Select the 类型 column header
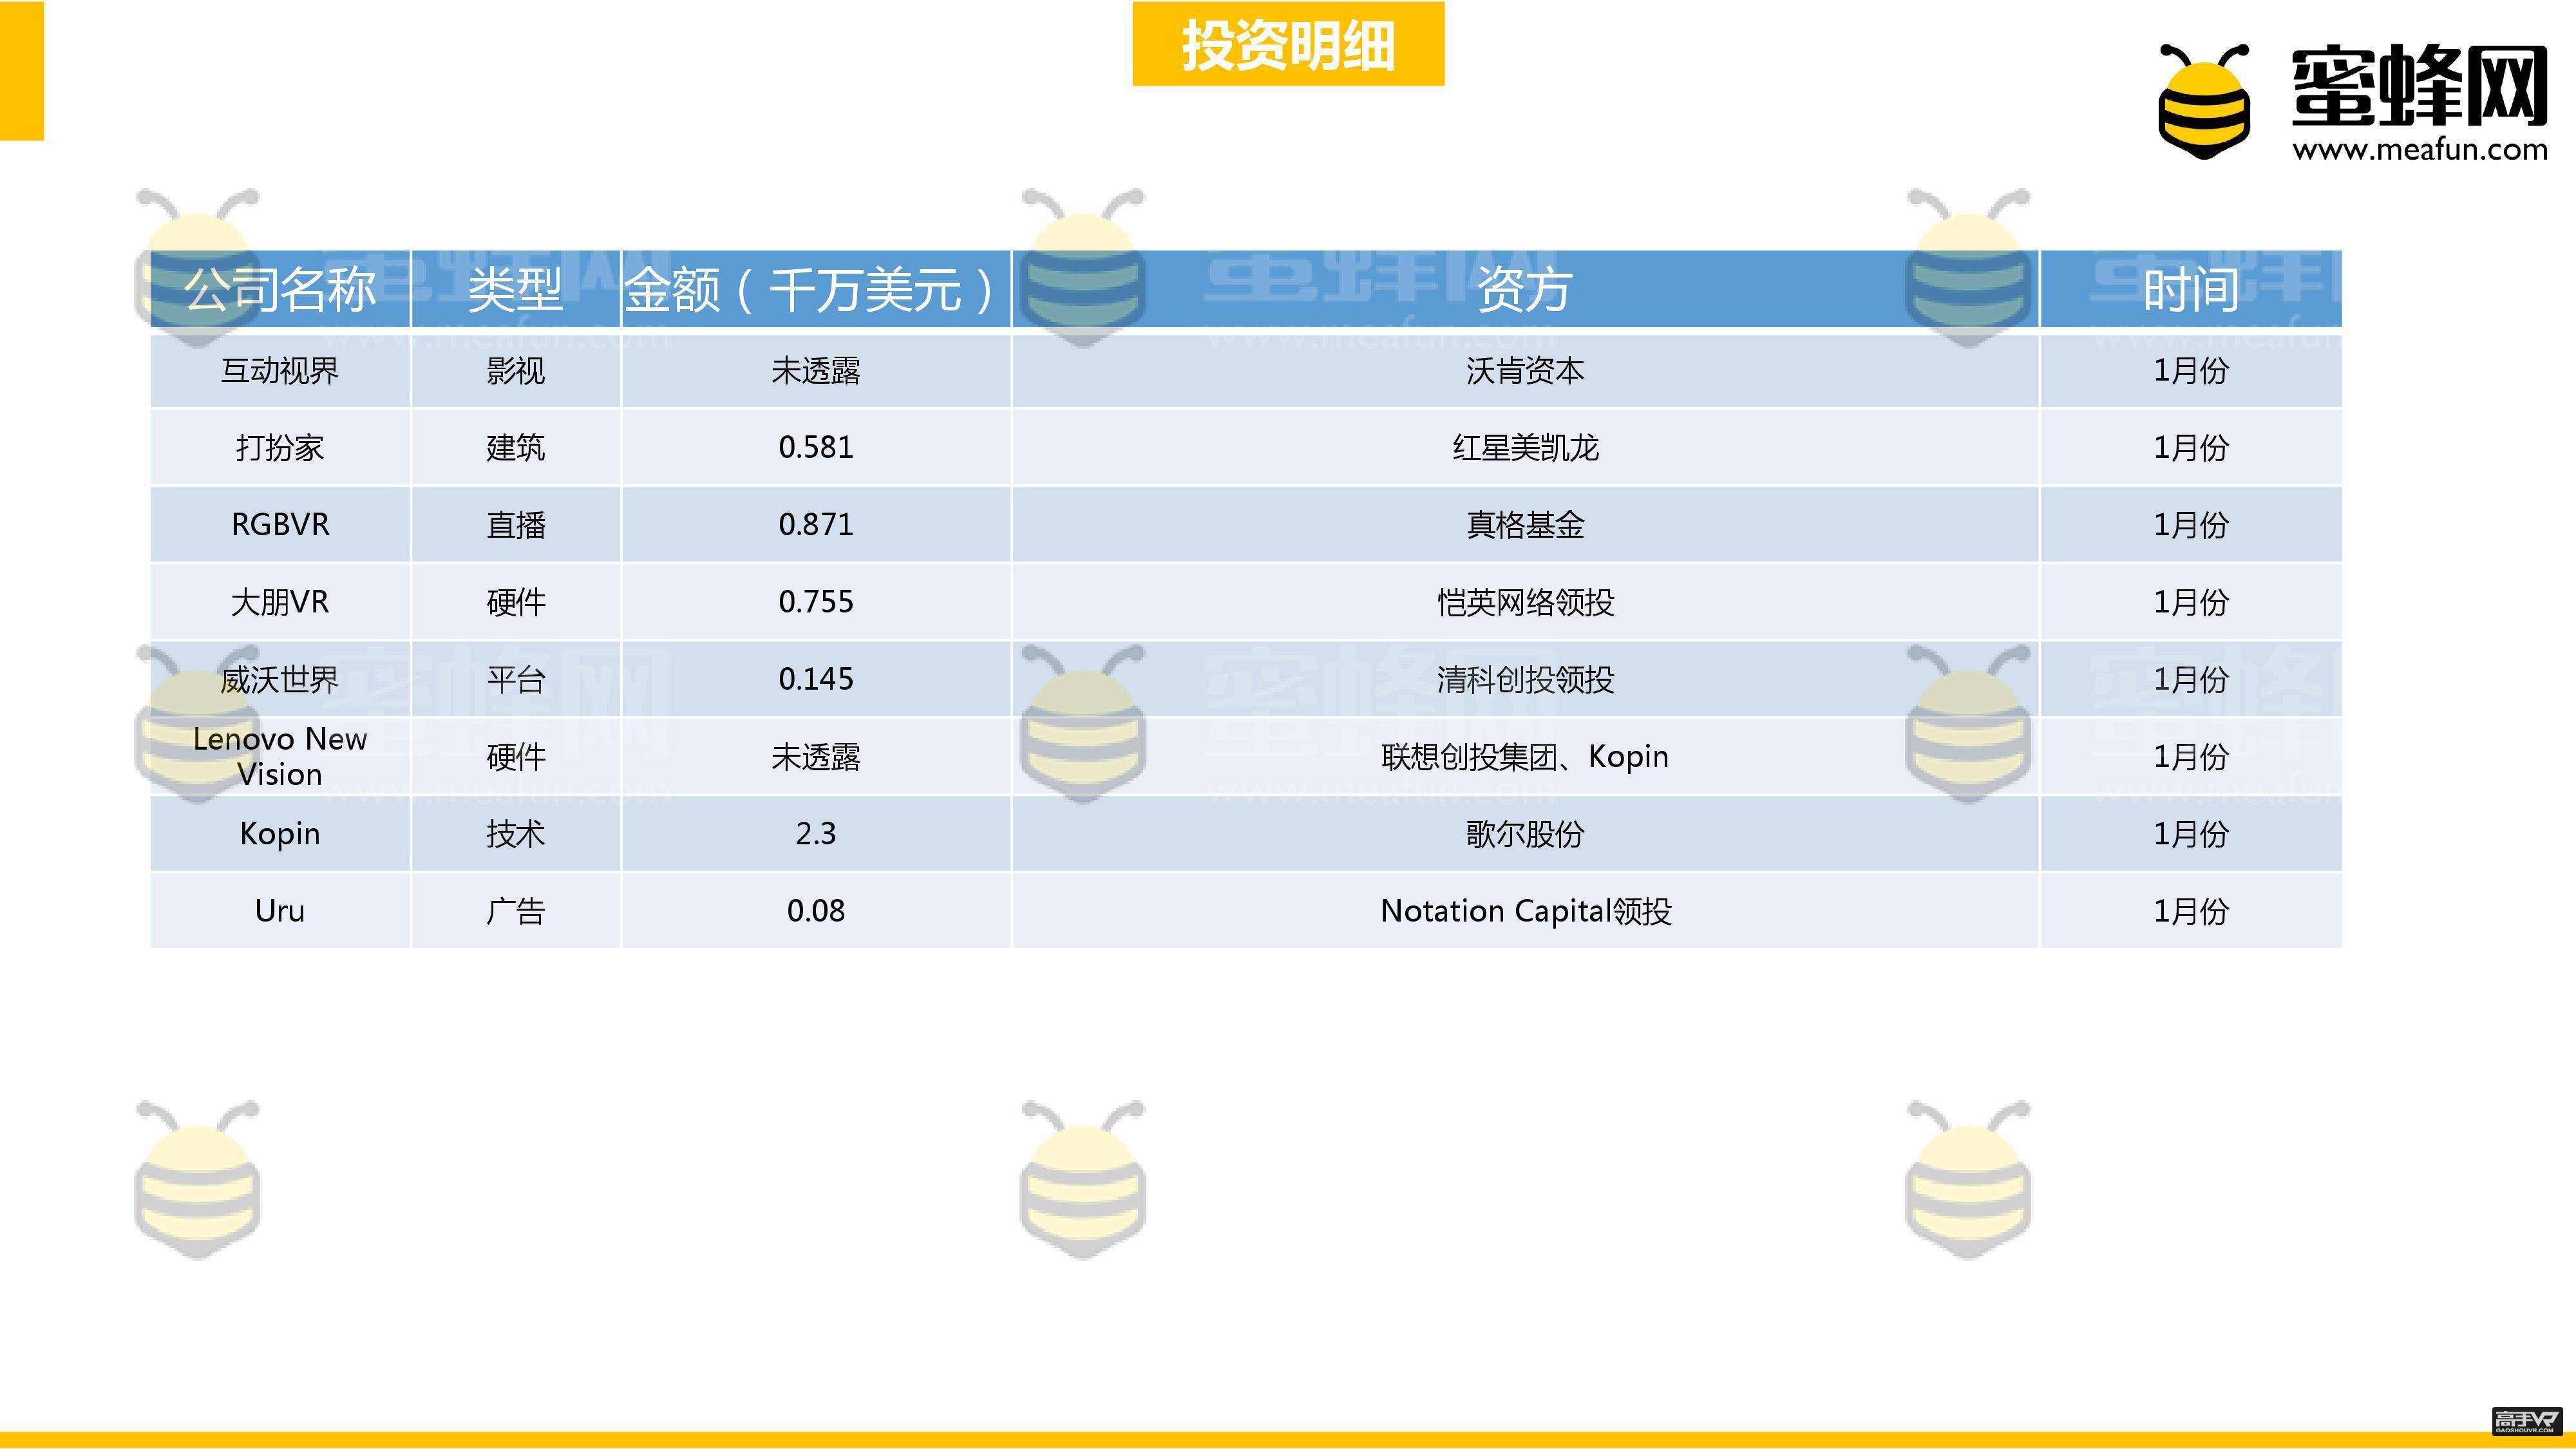 pyautogui.click(x=516, y=289)
